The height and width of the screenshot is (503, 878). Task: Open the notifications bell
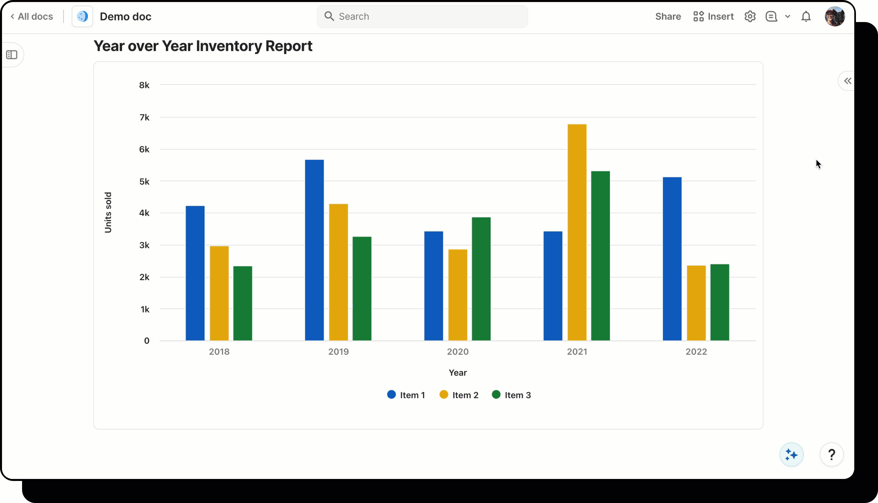[806, 16]
